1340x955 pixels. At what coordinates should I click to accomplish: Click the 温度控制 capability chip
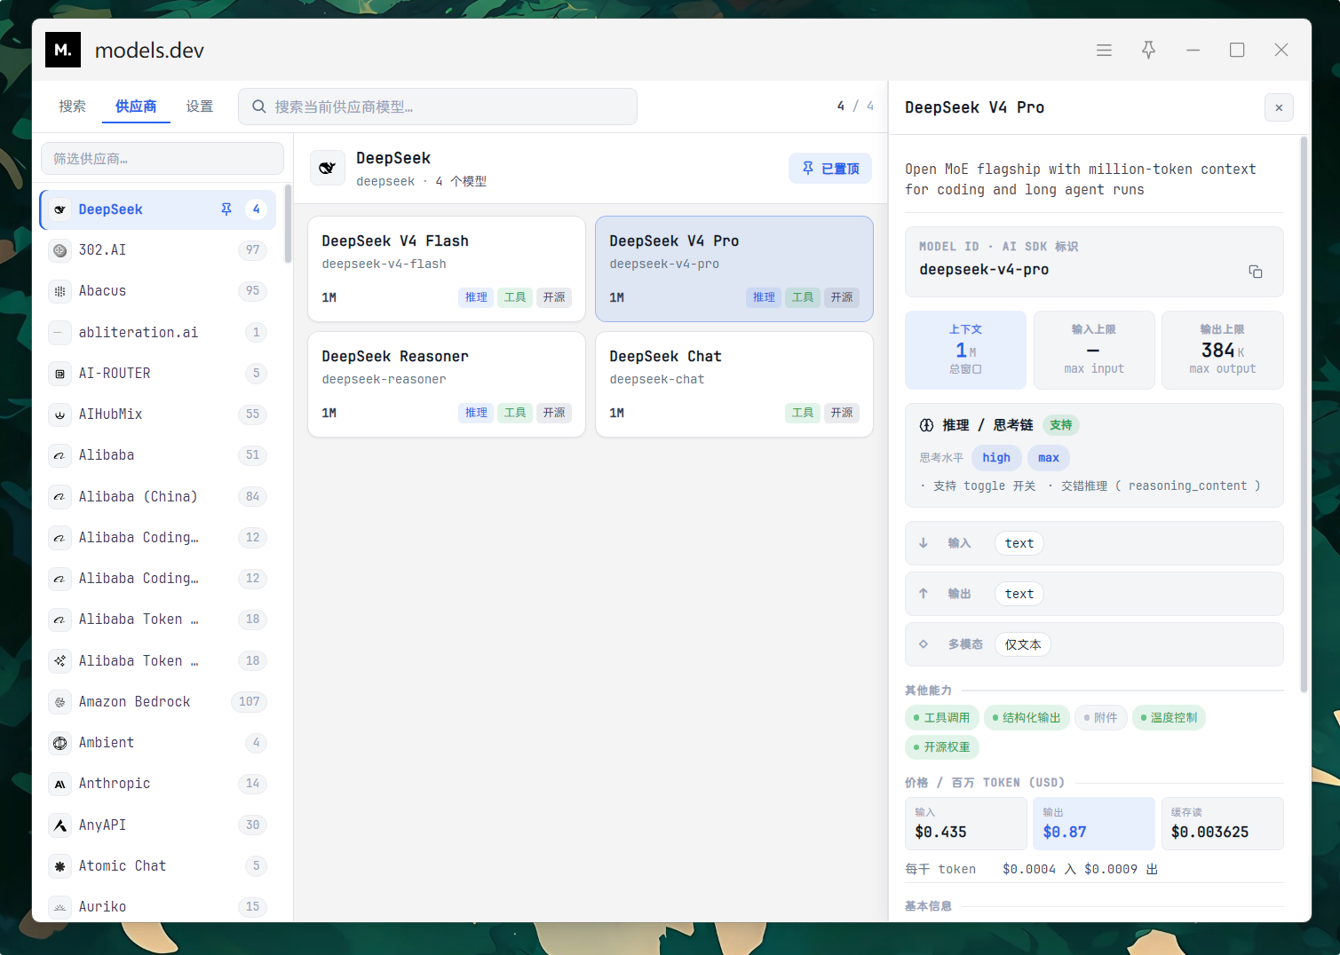pos(1169,718)
